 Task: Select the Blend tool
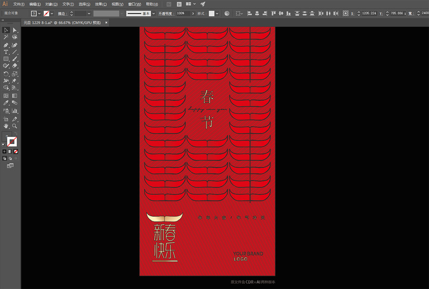coord(15,103)
